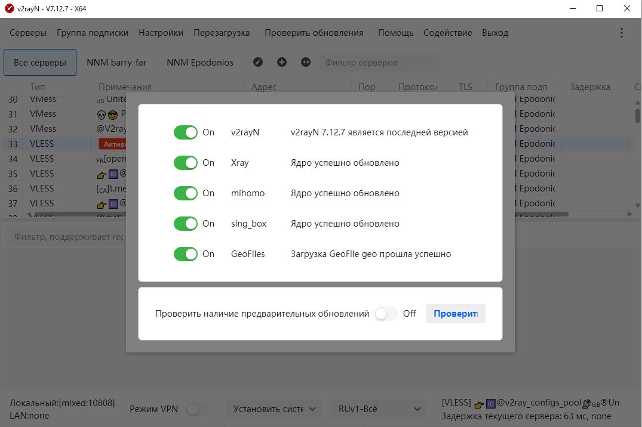The height and width of the screenshot is (427, 642).
Task: Click the add subscription plus icon
Action: [282, 62]
